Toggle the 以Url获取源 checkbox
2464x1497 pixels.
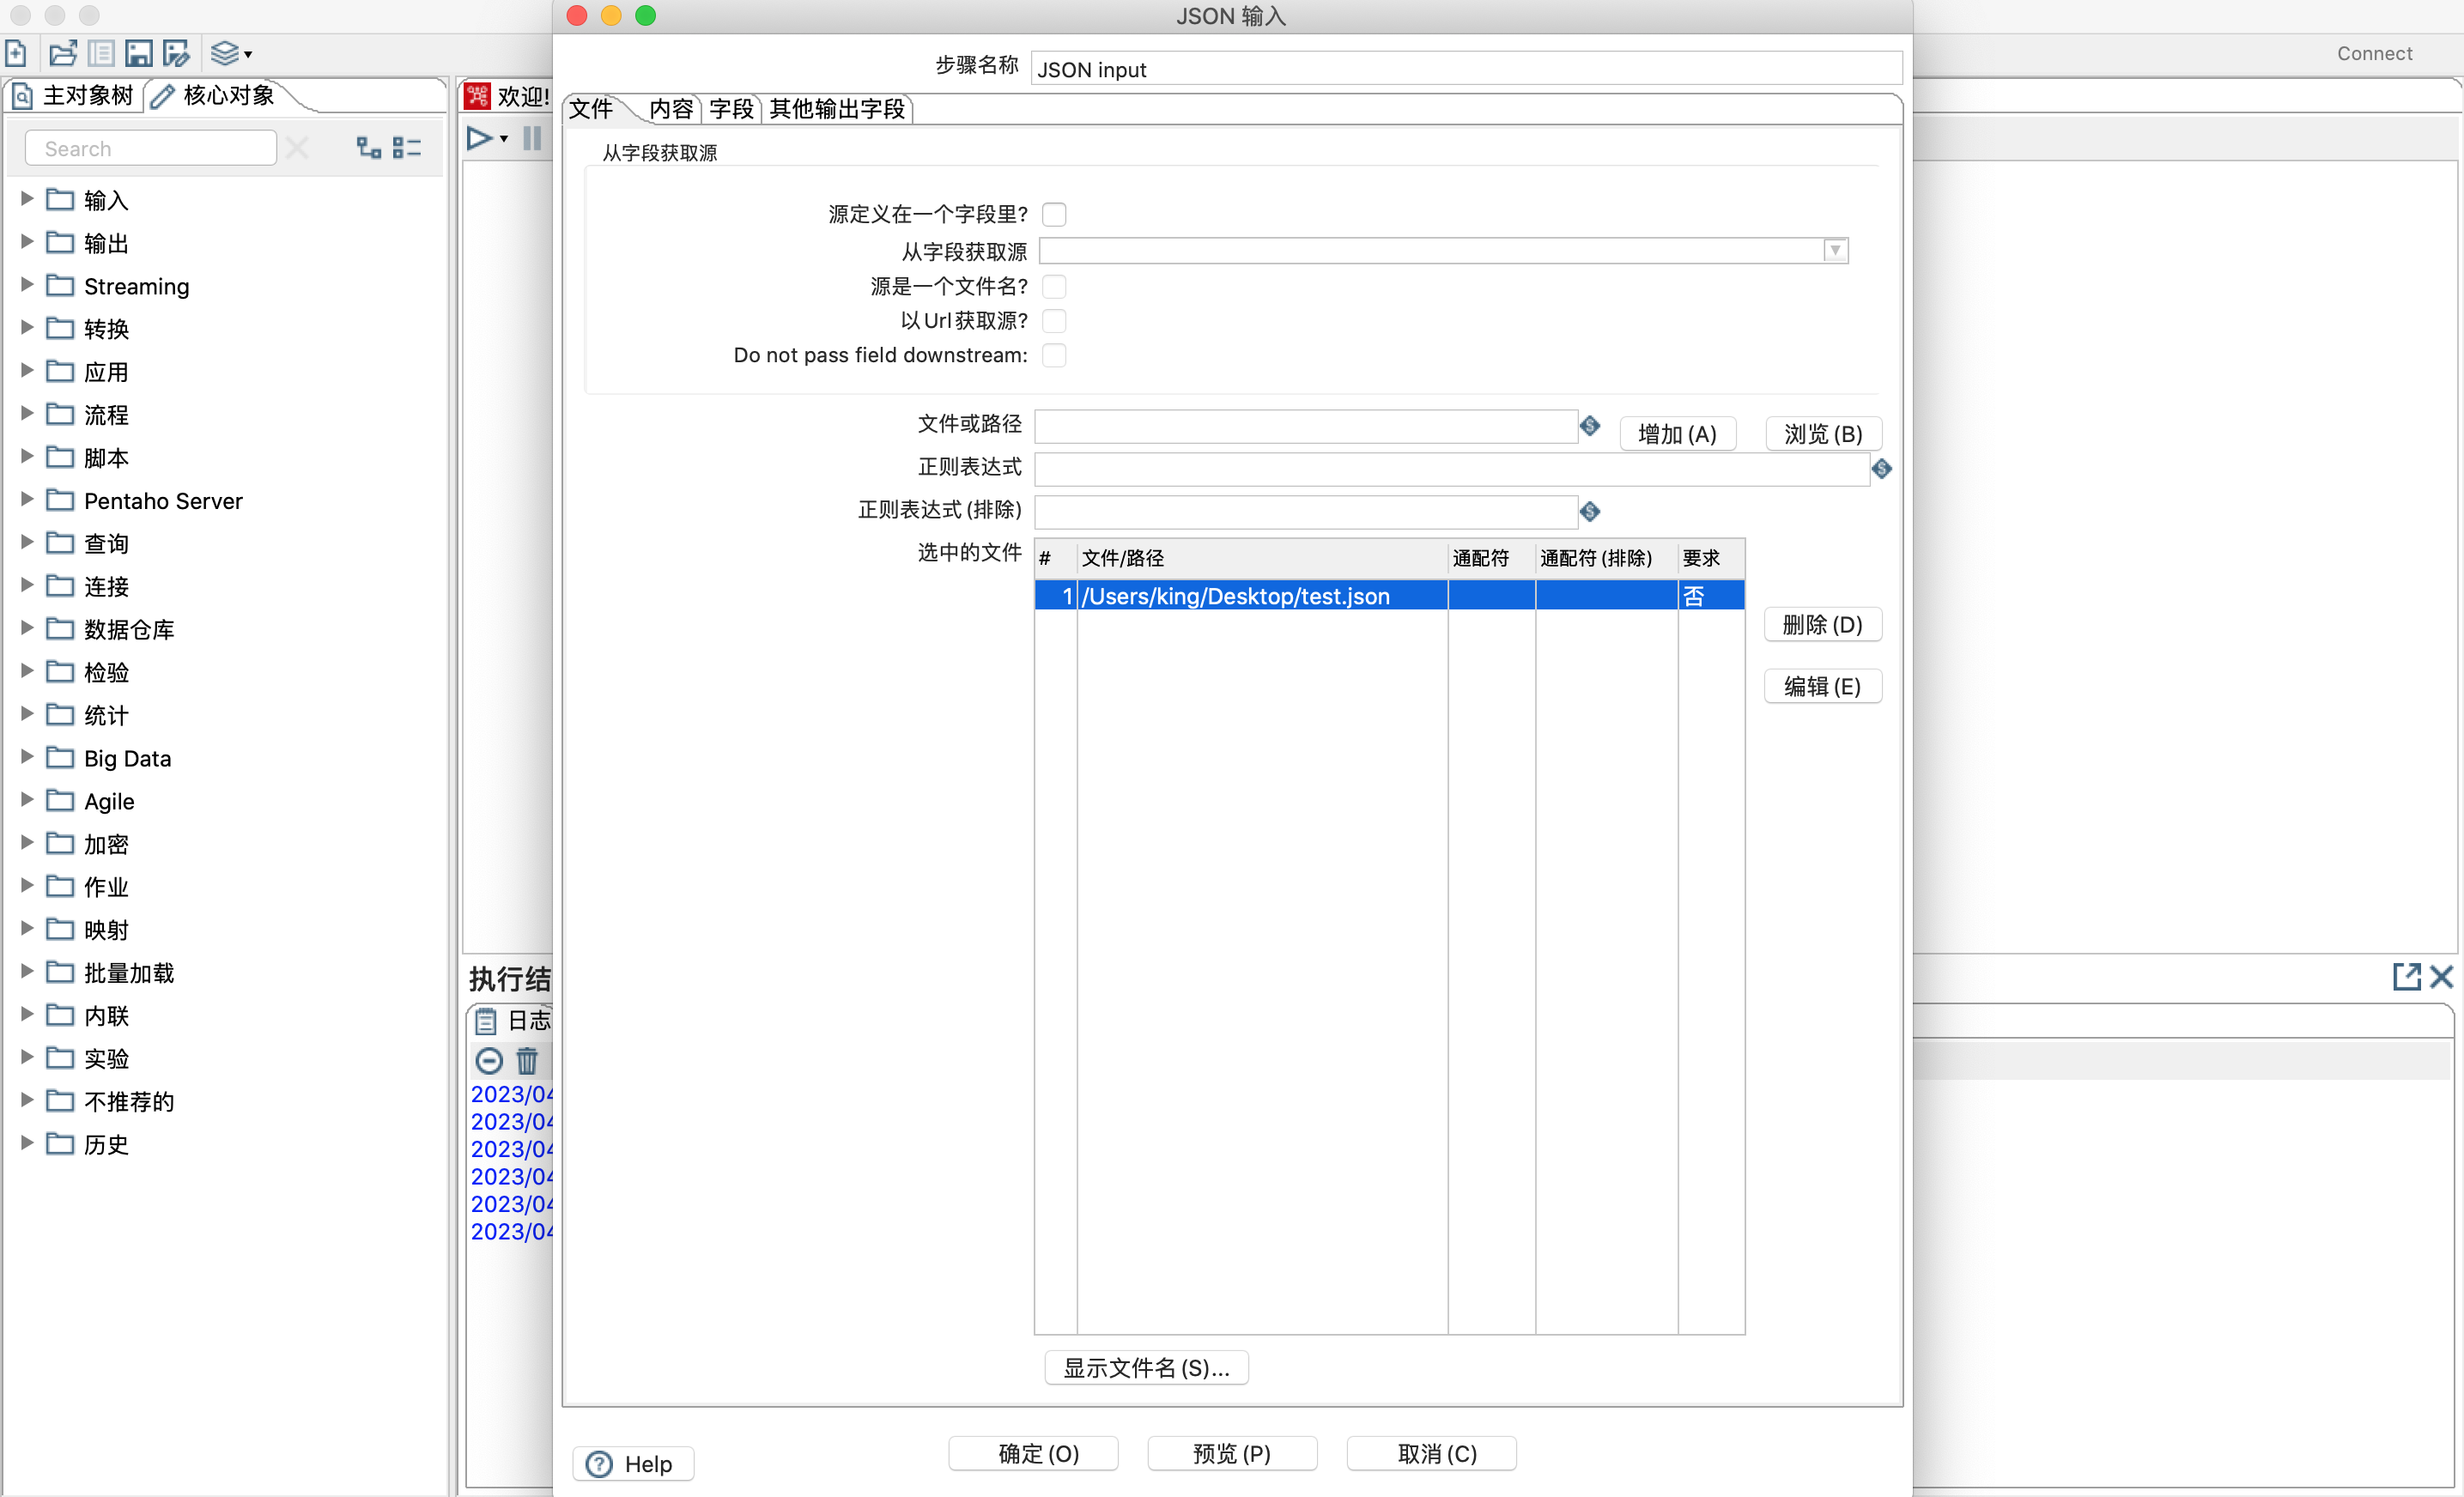click(1054, 321)
